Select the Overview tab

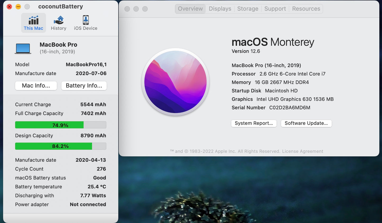(190, 8)
